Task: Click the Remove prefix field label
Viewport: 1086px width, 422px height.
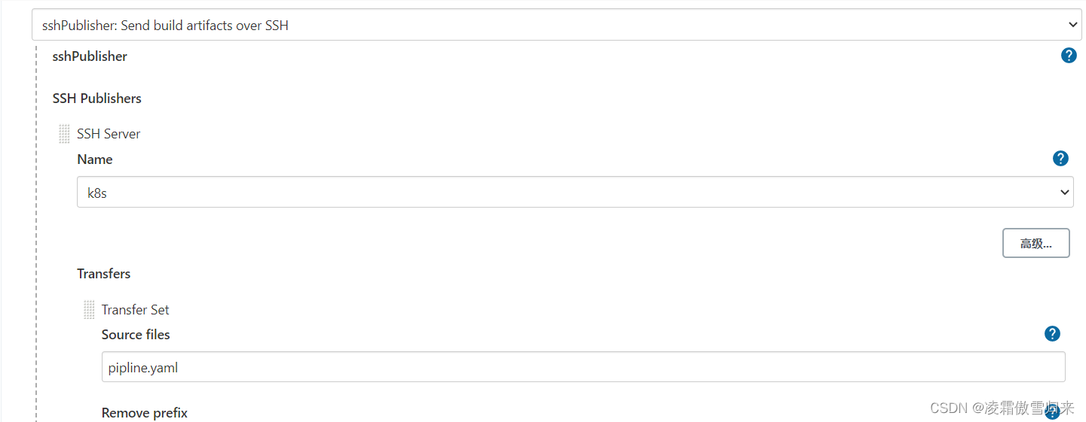Action: [144, 413]
